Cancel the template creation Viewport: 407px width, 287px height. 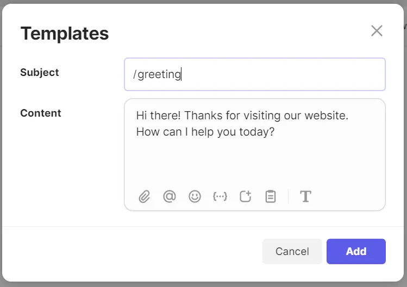pos(292,251)
